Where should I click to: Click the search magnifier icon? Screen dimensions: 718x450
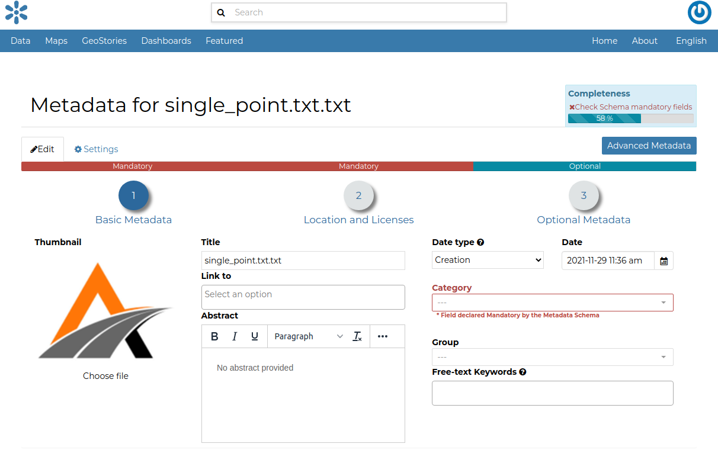221,12
